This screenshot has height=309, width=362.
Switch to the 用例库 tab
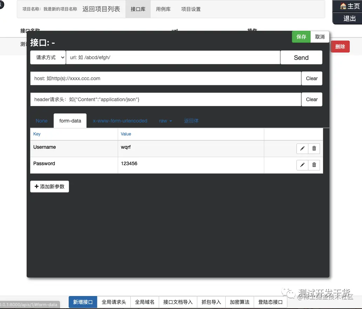point(163,9)
